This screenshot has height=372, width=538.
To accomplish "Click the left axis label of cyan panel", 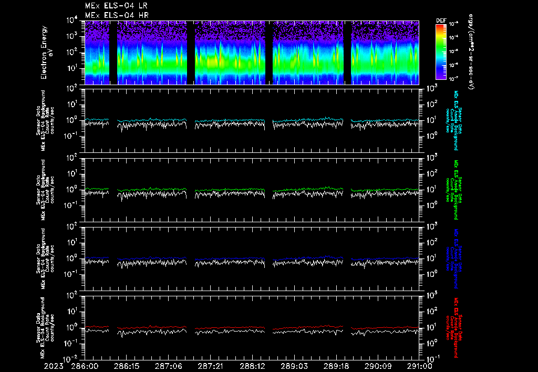I will pyautogui.click(x=45, y=120).
